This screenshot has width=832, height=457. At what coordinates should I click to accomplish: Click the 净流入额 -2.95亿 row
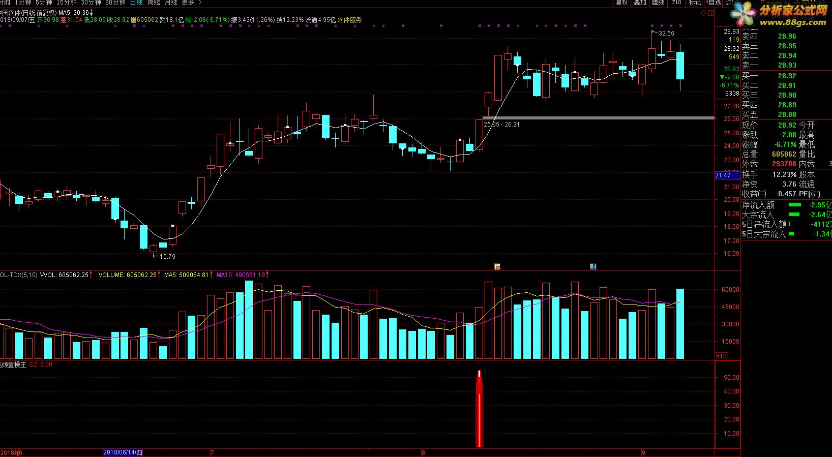(x=787, y=205)
